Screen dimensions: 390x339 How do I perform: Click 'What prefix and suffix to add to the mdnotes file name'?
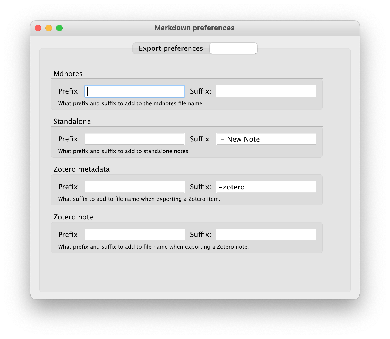(x=130, y=103)
